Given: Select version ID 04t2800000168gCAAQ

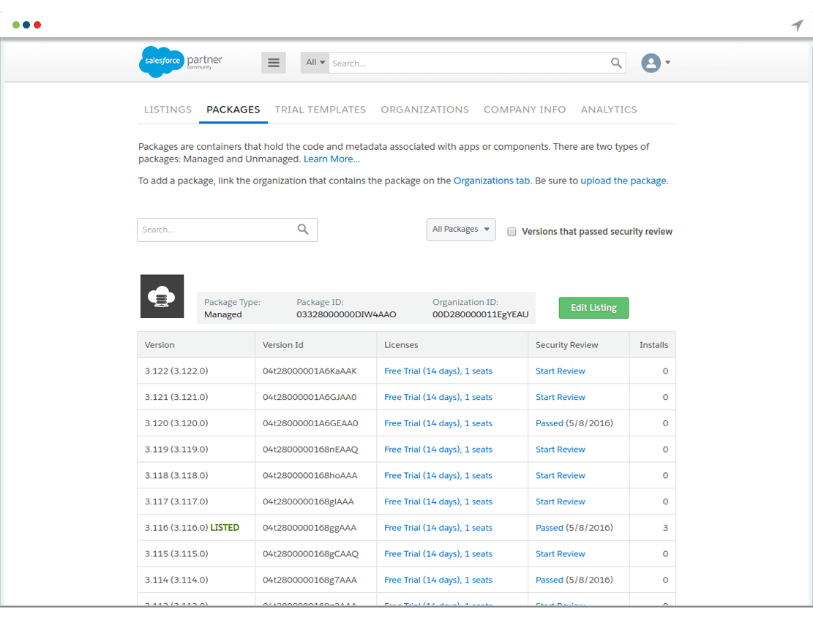Looking at the screenshot, I should click(x=310, y=553).
